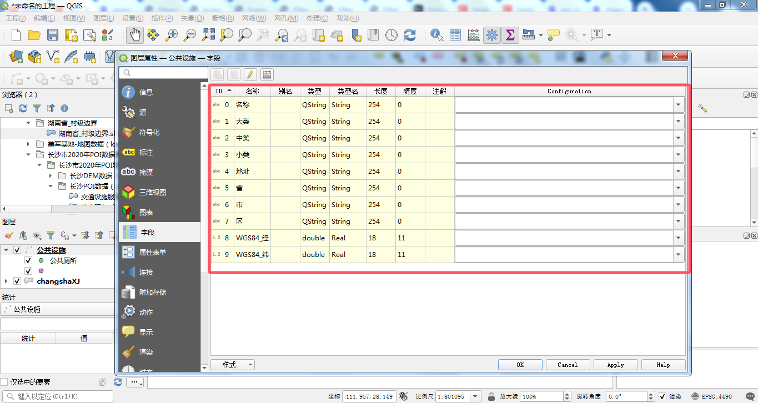Click the Zoom In magnifier tool

tap(172, 35)
